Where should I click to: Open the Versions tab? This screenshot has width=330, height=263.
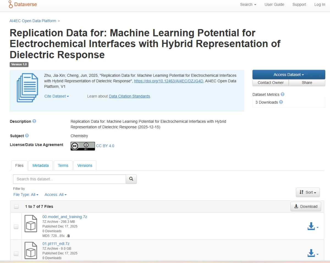pyautogui.click(x=85, y=166)
